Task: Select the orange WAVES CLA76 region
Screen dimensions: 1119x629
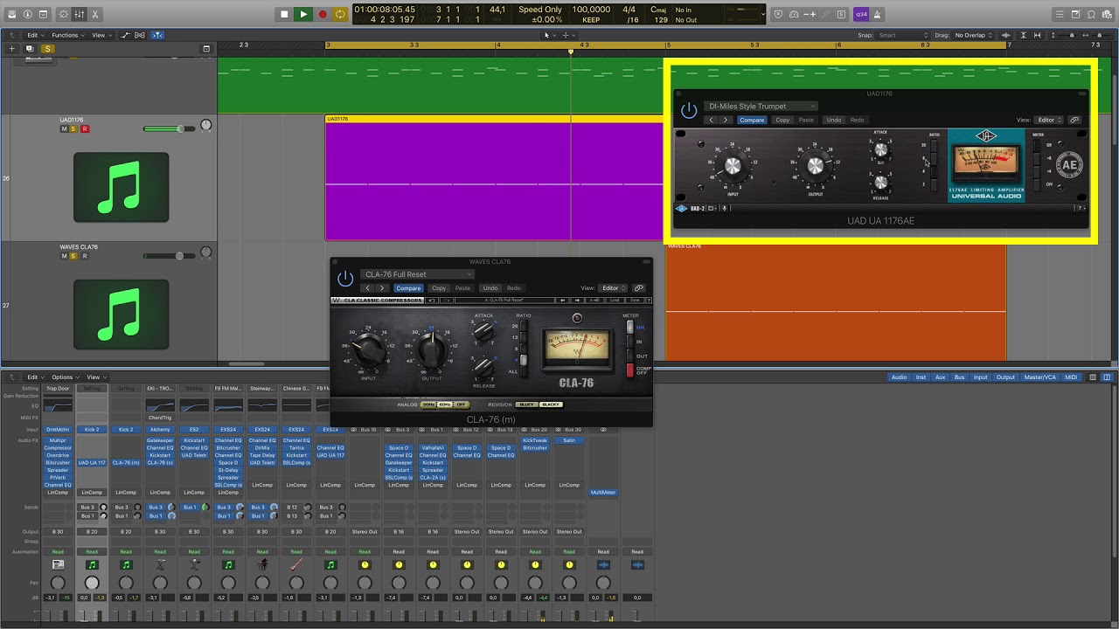Action: point(835,301)
